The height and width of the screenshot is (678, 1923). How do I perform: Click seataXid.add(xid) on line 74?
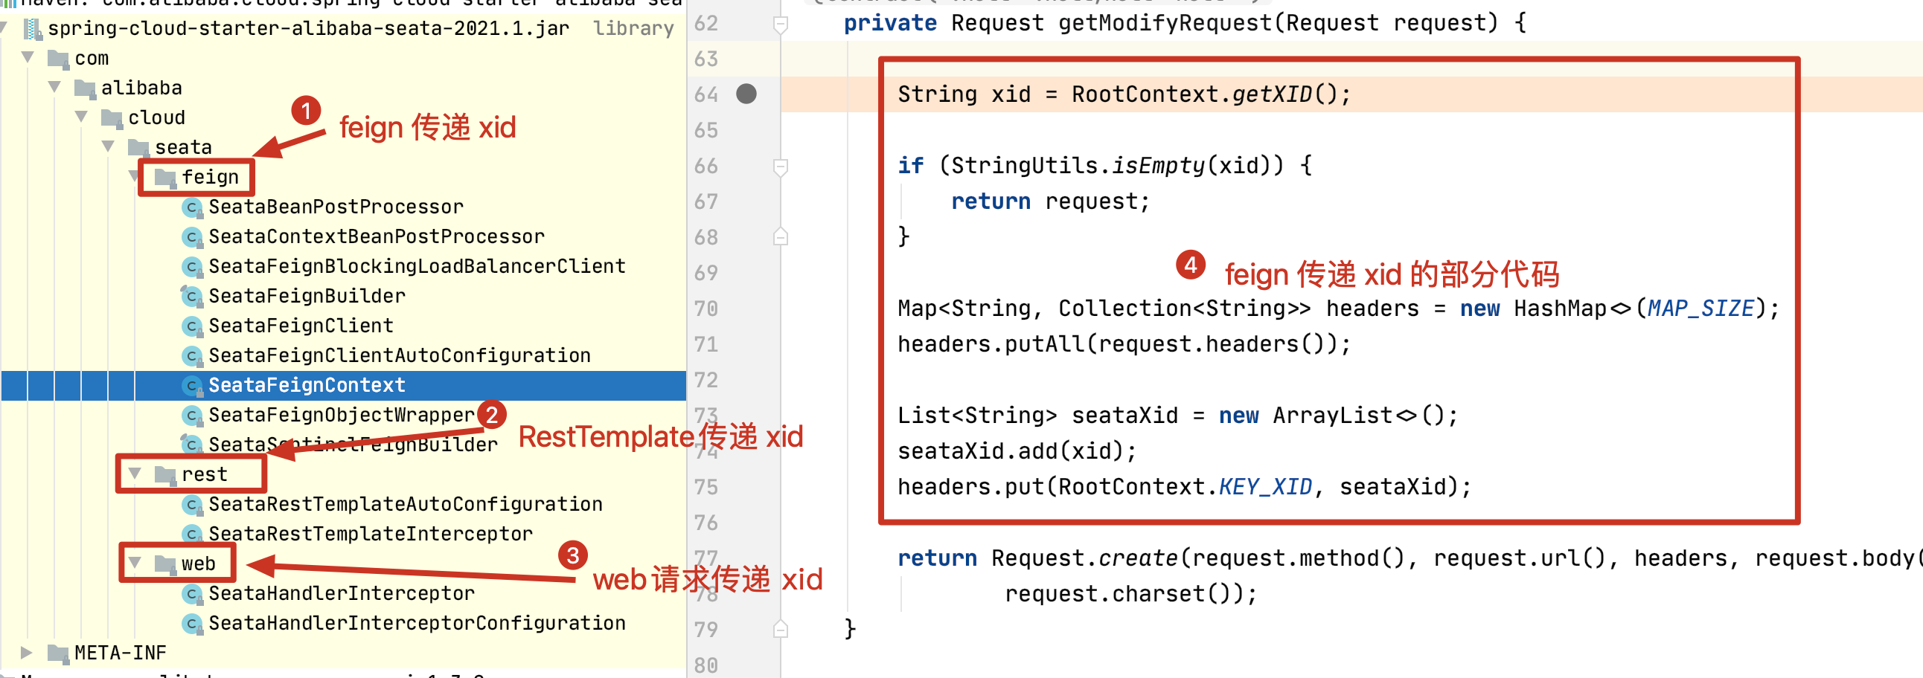[x=1010, y=451]
